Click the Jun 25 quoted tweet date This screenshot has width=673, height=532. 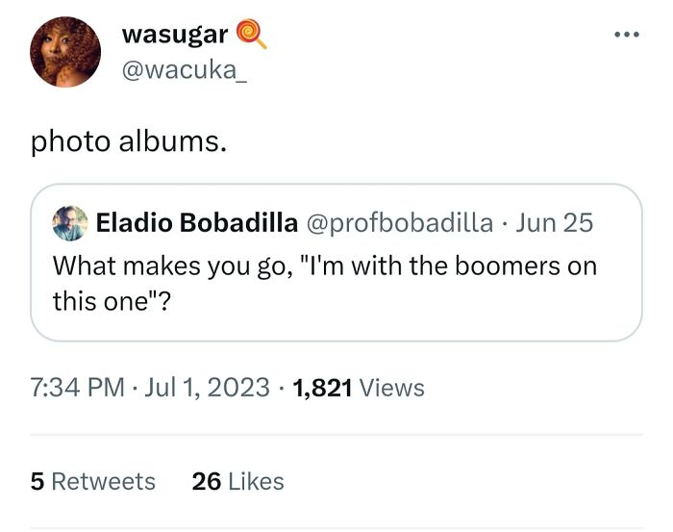(554, 223)
